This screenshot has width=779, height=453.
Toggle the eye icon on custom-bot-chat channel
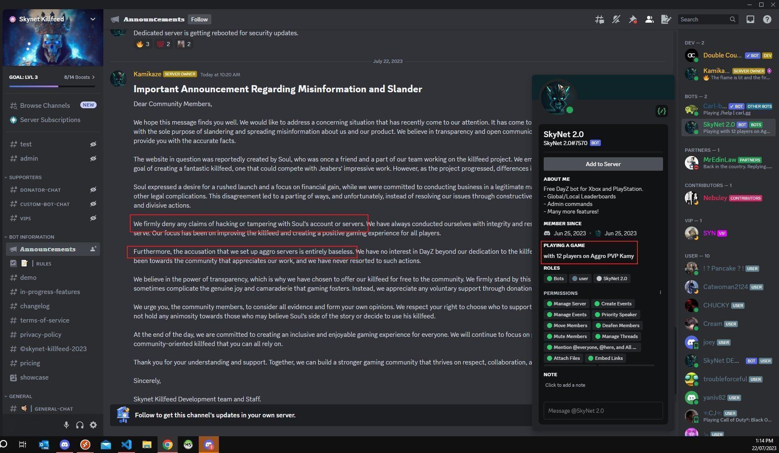point(93,204)
